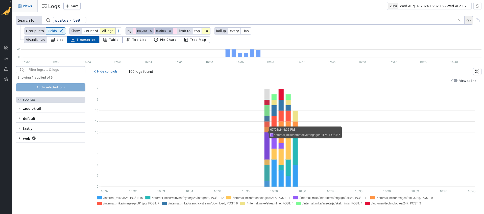Toggle user/clickstream/download legend entry

(x=200, y=203)
